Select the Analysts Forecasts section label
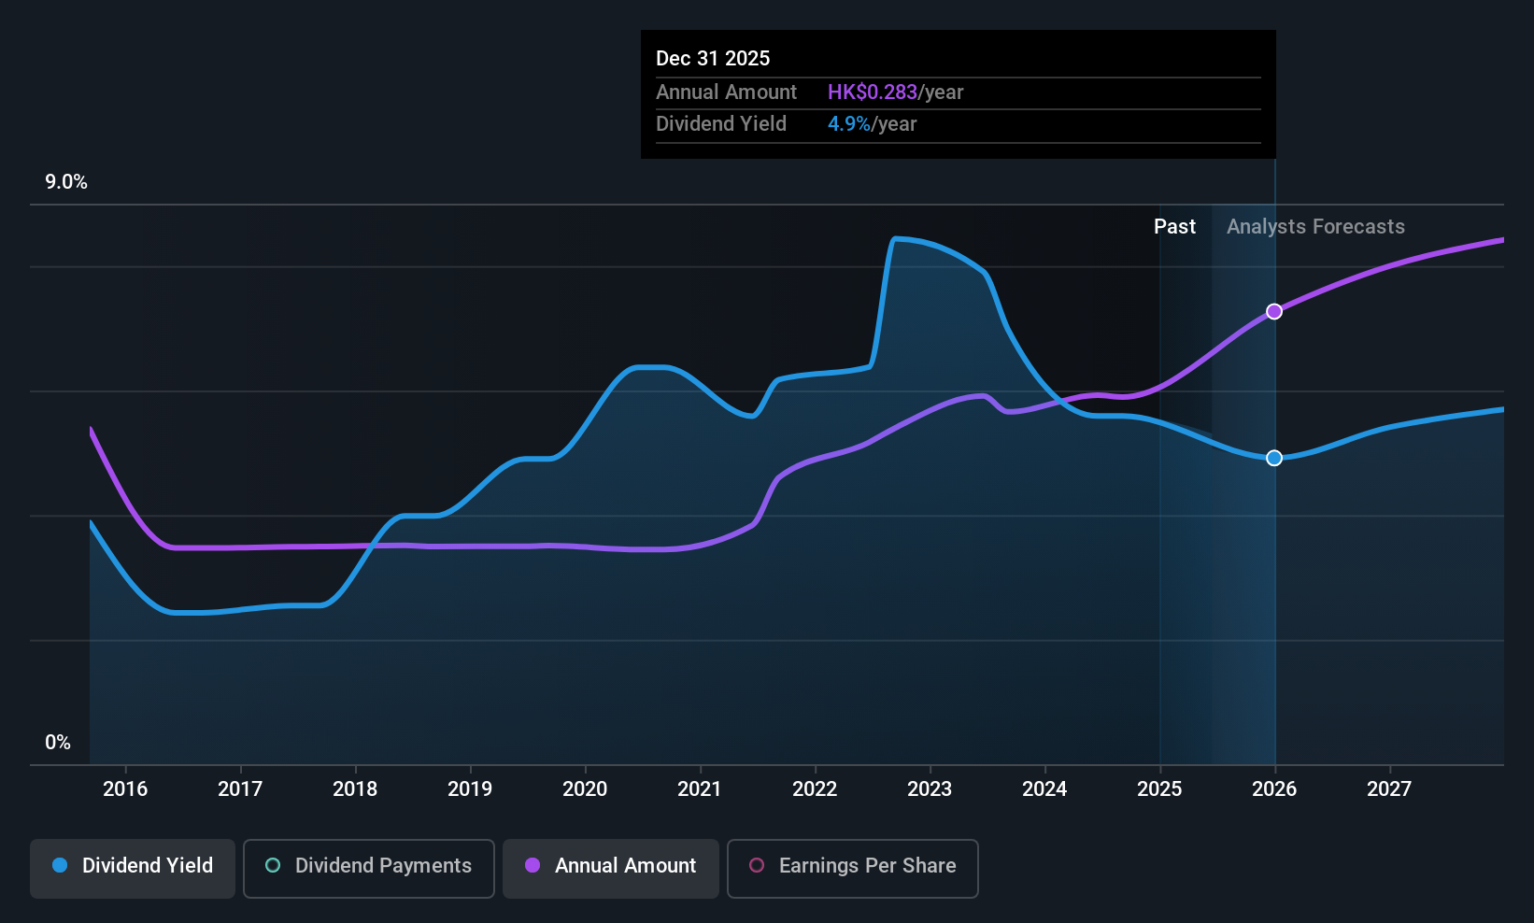The image size is (1534, 923). [1315, 227]
